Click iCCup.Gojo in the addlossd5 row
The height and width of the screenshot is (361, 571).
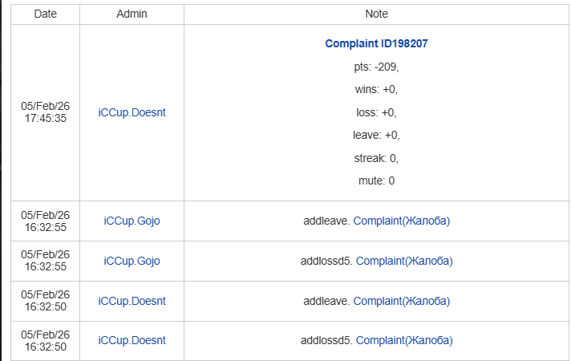[x=132, y=261]
